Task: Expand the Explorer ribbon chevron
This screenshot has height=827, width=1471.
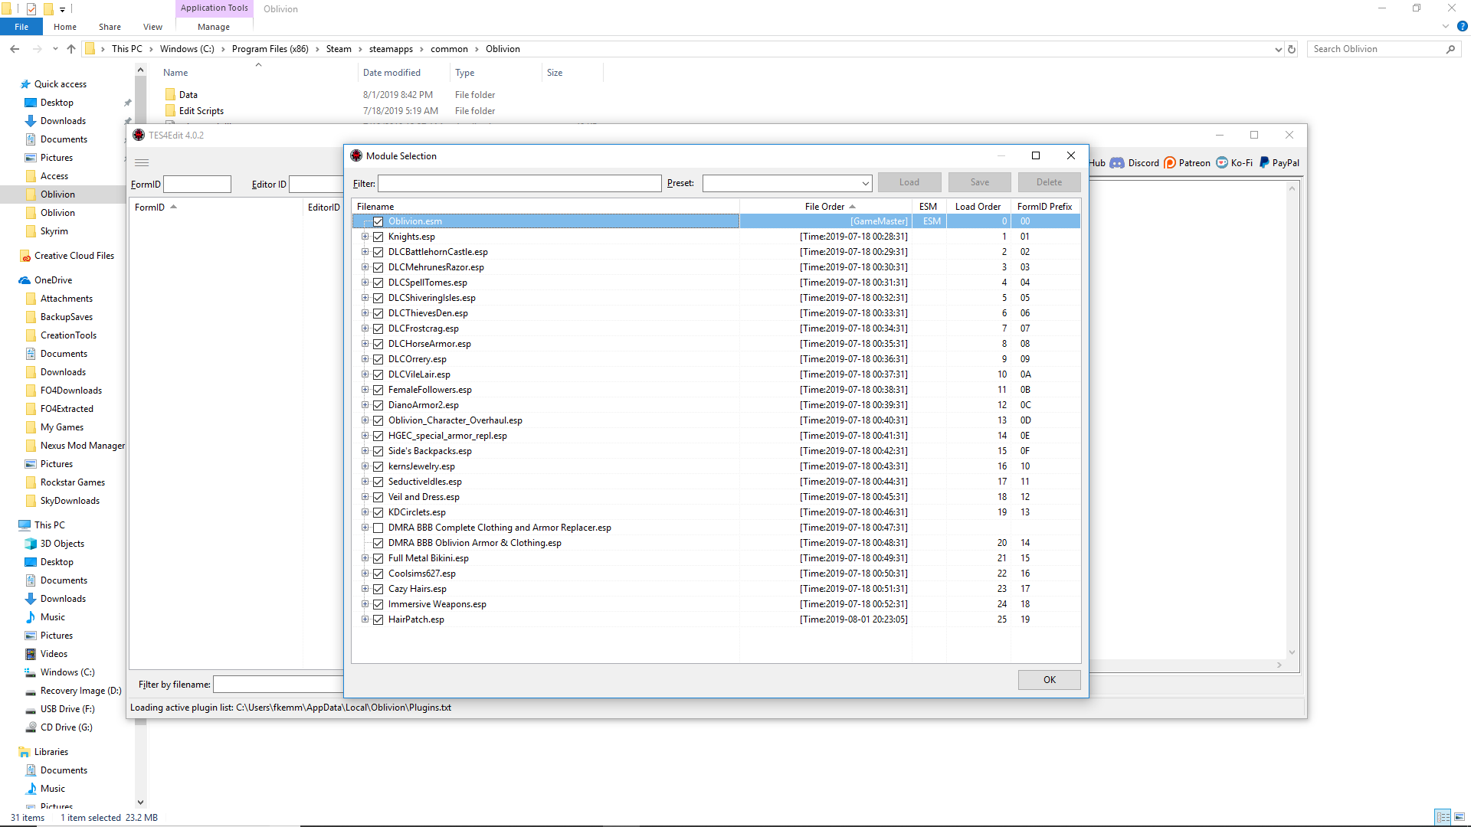Action: point(1446,26)
